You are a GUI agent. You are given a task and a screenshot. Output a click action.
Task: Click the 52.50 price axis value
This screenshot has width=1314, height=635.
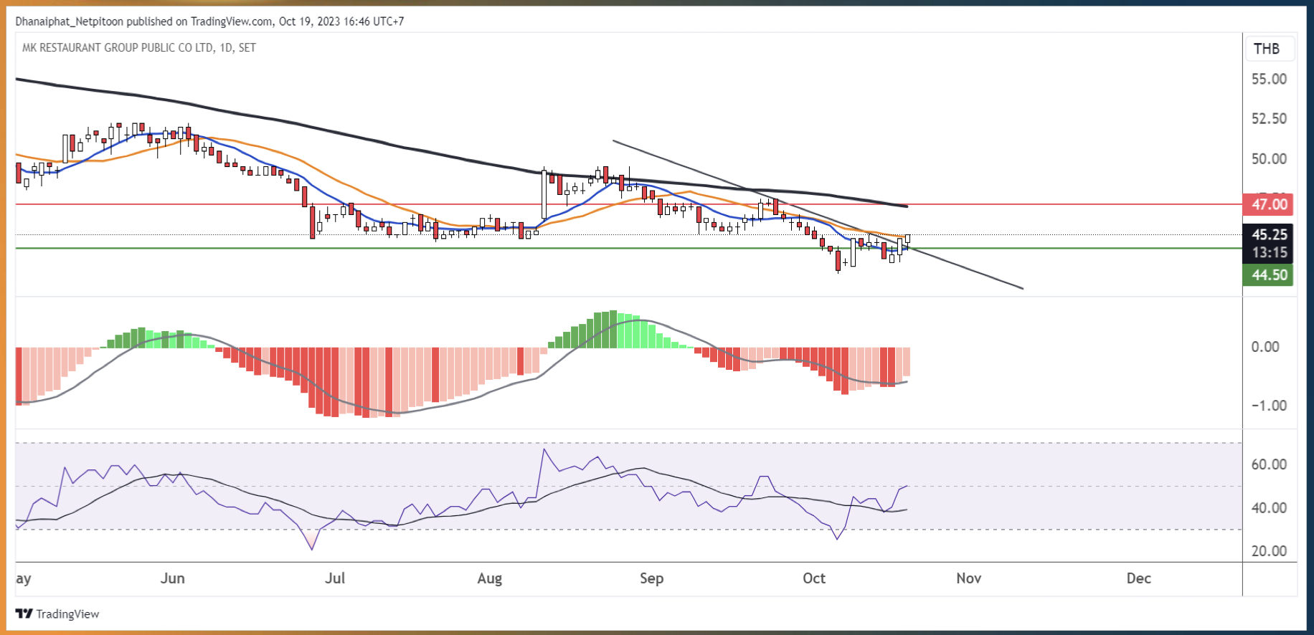[x=1269, y=118]
